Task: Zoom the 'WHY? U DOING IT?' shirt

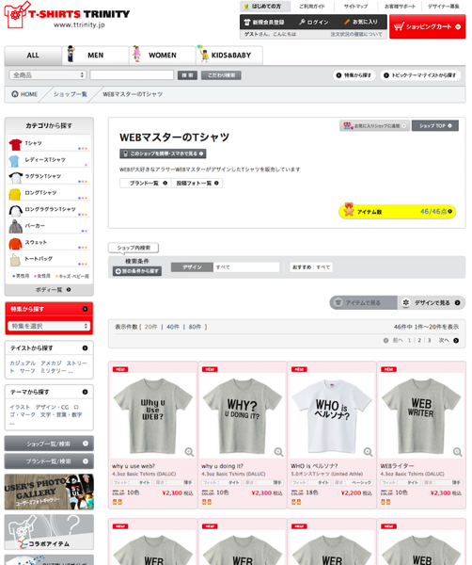Action: tap(278, 452)
